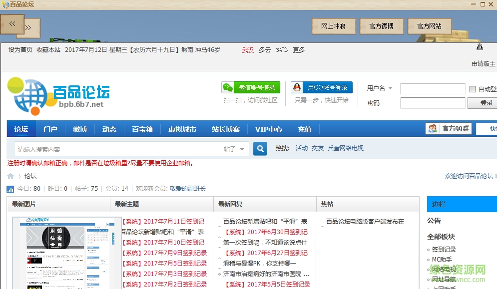The width and height of the screenshot is (497, 289).
Task: Click the blue statistics chart icon
Action: [9, 189]
